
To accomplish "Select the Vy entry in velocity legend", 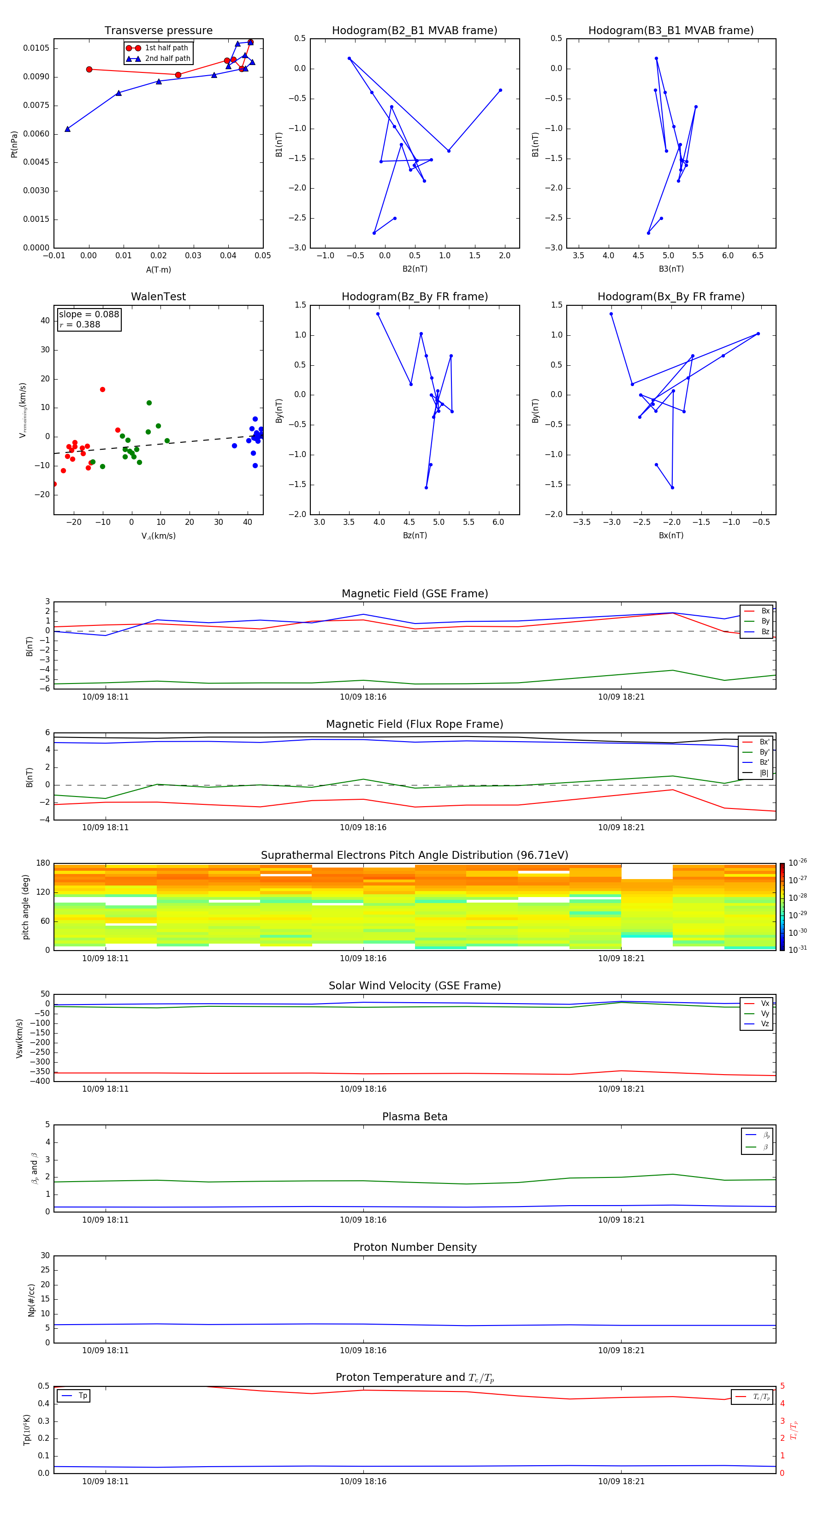I will coord(757,1014).
